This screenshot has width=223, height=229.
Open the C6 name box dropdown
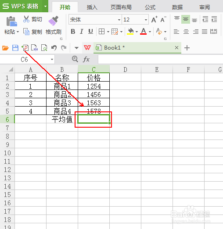52,59
